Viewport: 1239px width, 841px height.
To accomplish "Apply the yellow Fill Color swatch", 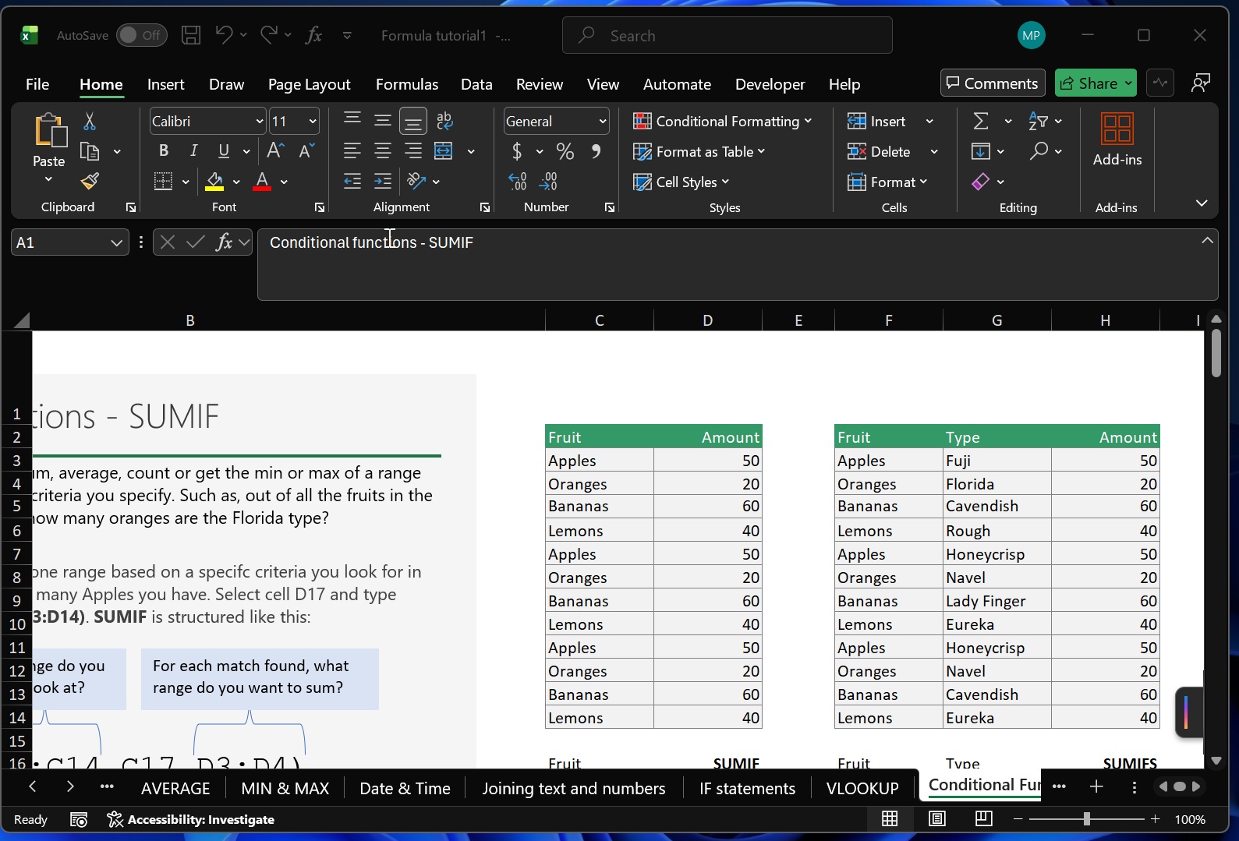I will coord(214,182).
